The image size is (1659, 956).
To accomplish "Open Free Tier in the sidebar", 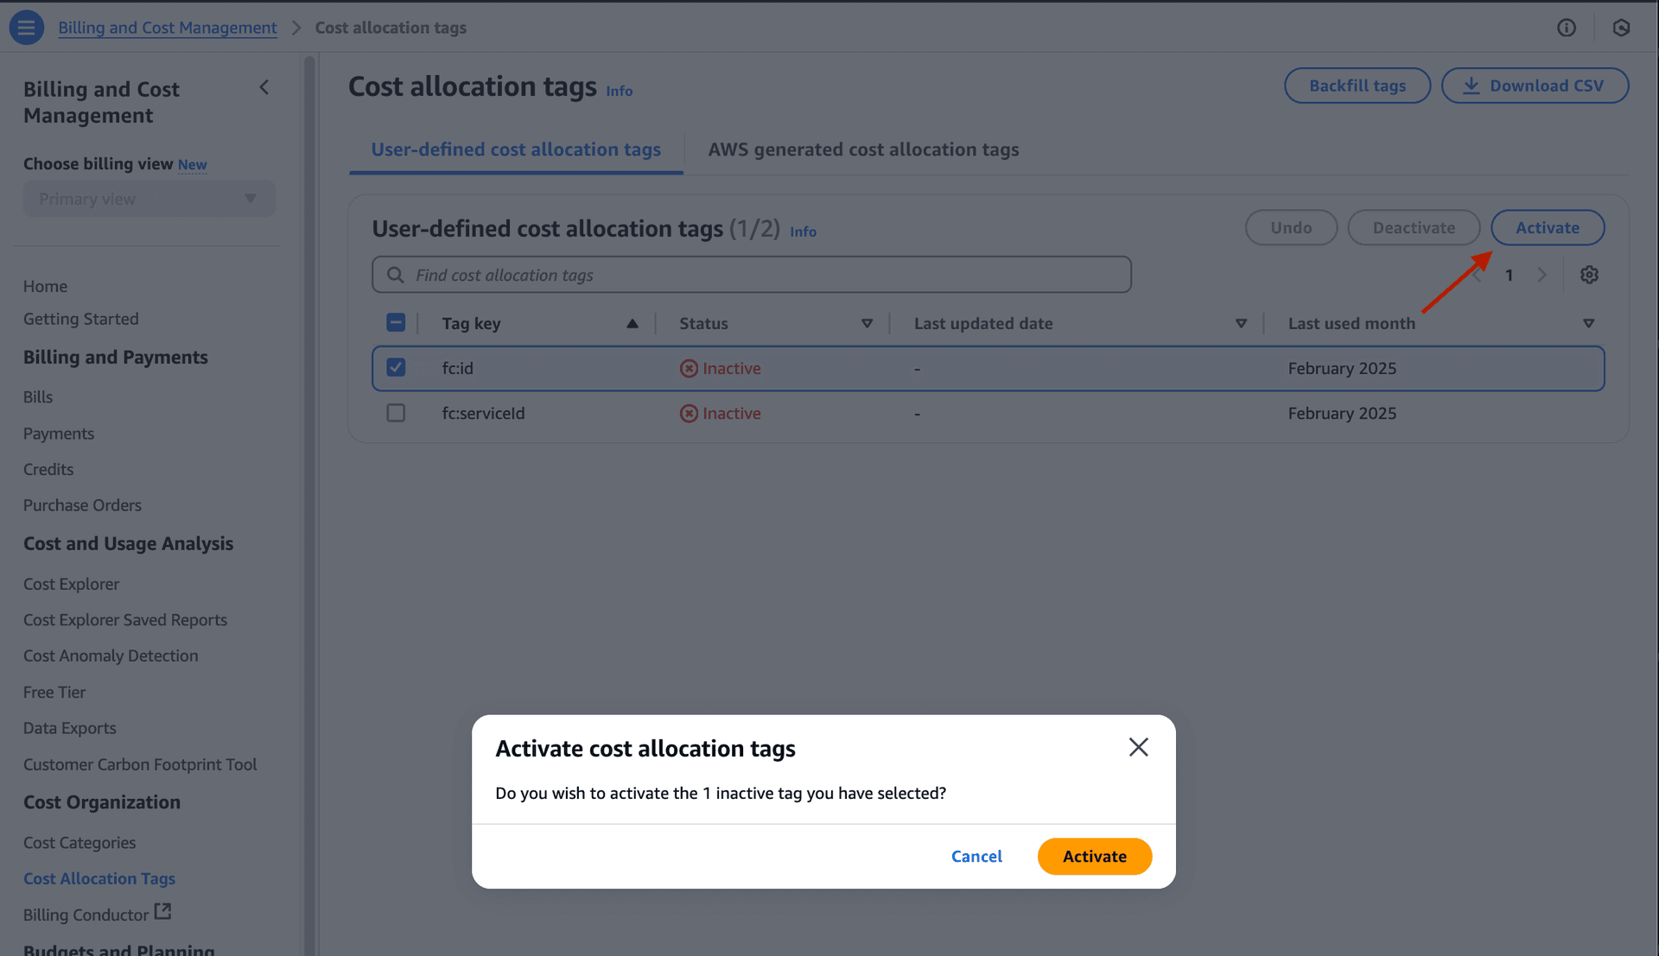I will click(x=54, y=692).
